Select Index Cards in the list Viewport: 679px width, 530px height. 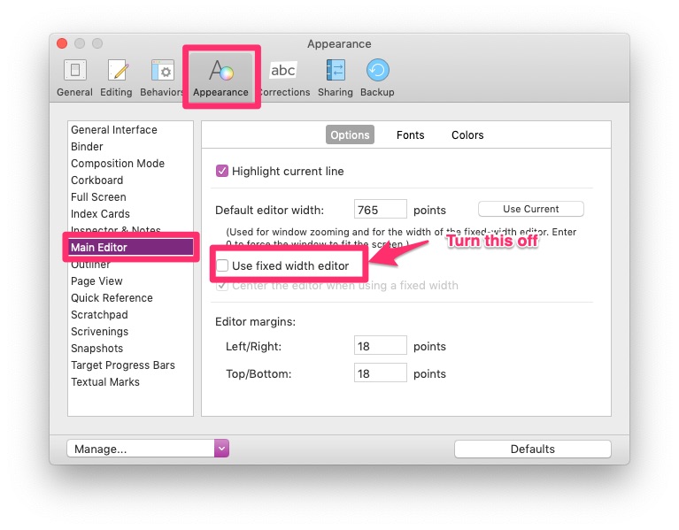click(x=130, y=214)
